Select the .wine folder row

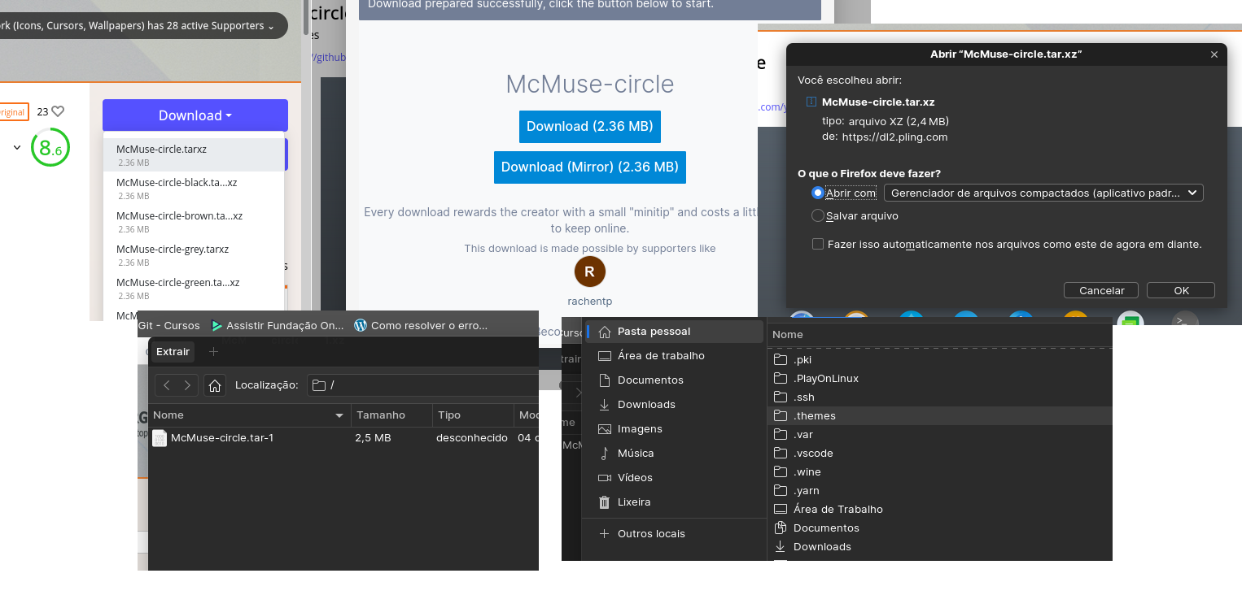[940, 471]
